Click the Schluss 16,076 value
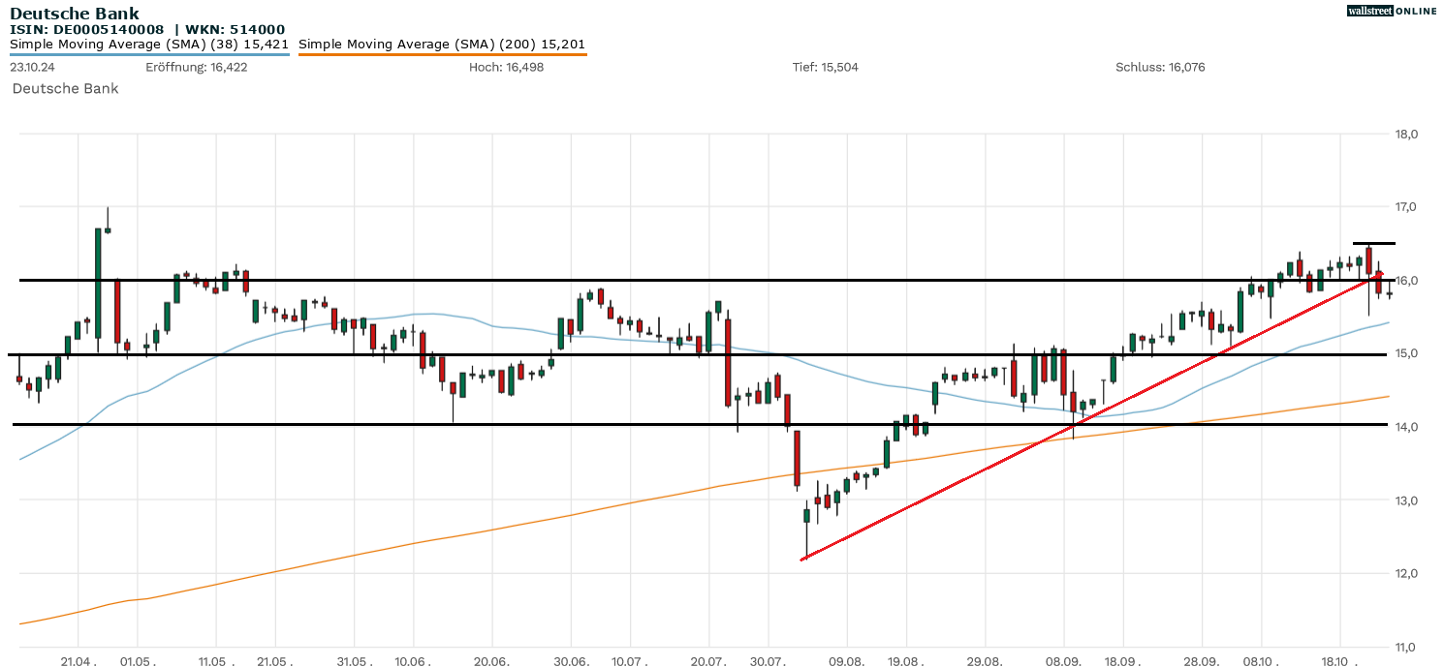The width and height of the screenshot is (1444, 667). pyautogui.click(x=1160, y=67)
